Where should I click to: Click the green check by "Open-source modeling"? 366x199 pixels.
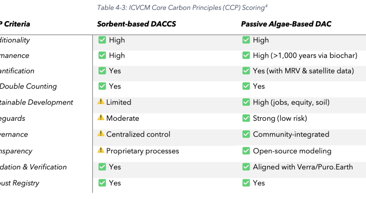click(246, 151)
